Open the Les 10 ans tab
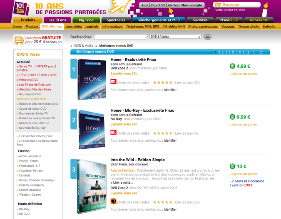This screenshot has height=219, width=281. [x=57, y=20]
